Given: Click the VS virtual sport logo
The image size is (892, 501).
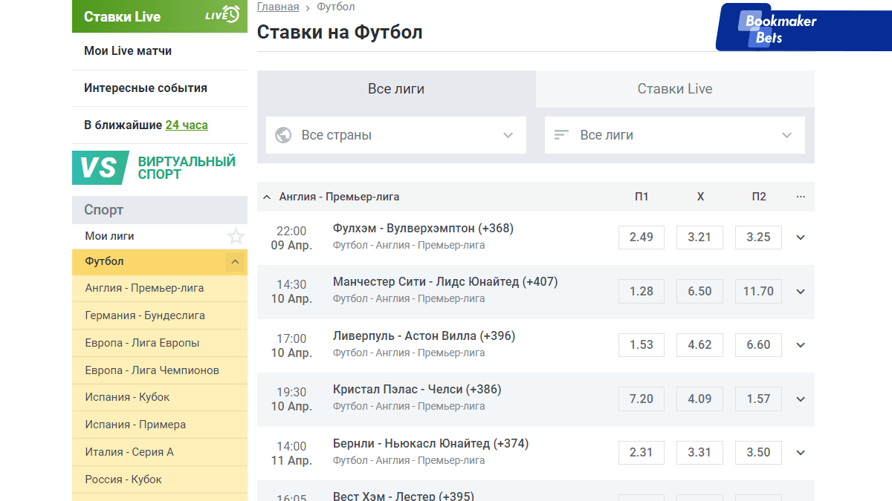Looking at the screenshot, I should click(x=96, y=168).
